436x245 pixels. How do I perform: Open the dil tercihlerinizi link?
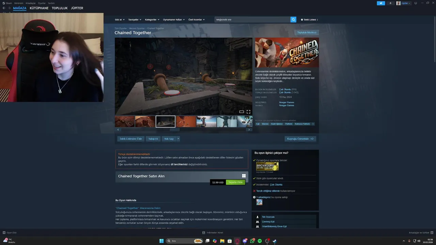click(x=179, y=164)
